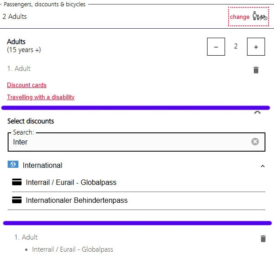Image resolution: width=274 pixels, height=258 pixels.
Task: Click the passengers and bicycle icon
Action: 260,17
